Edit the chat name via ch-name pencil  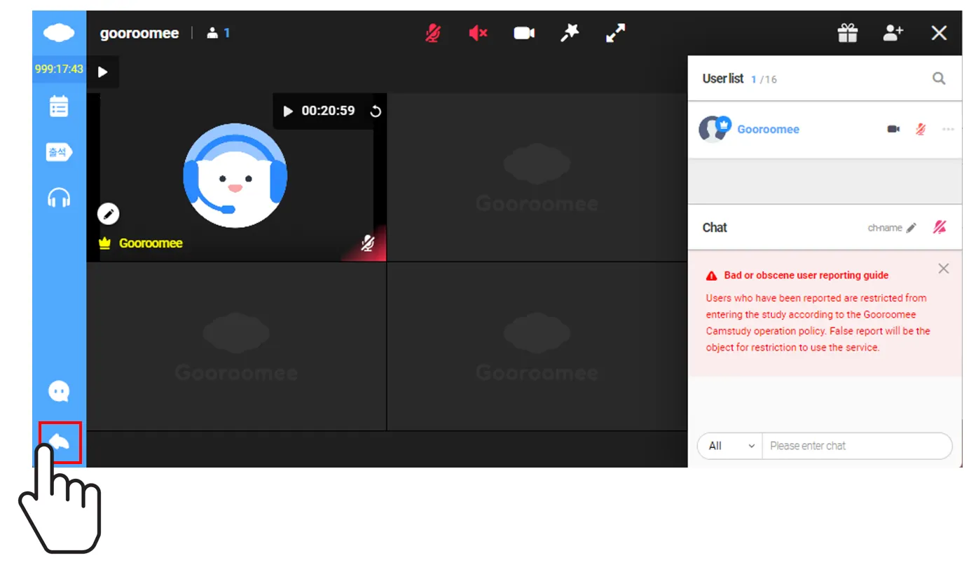pyautogui.click(x=911, y=228)
